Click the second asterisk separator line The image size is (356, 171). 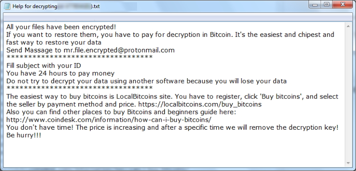pos(80,88)
